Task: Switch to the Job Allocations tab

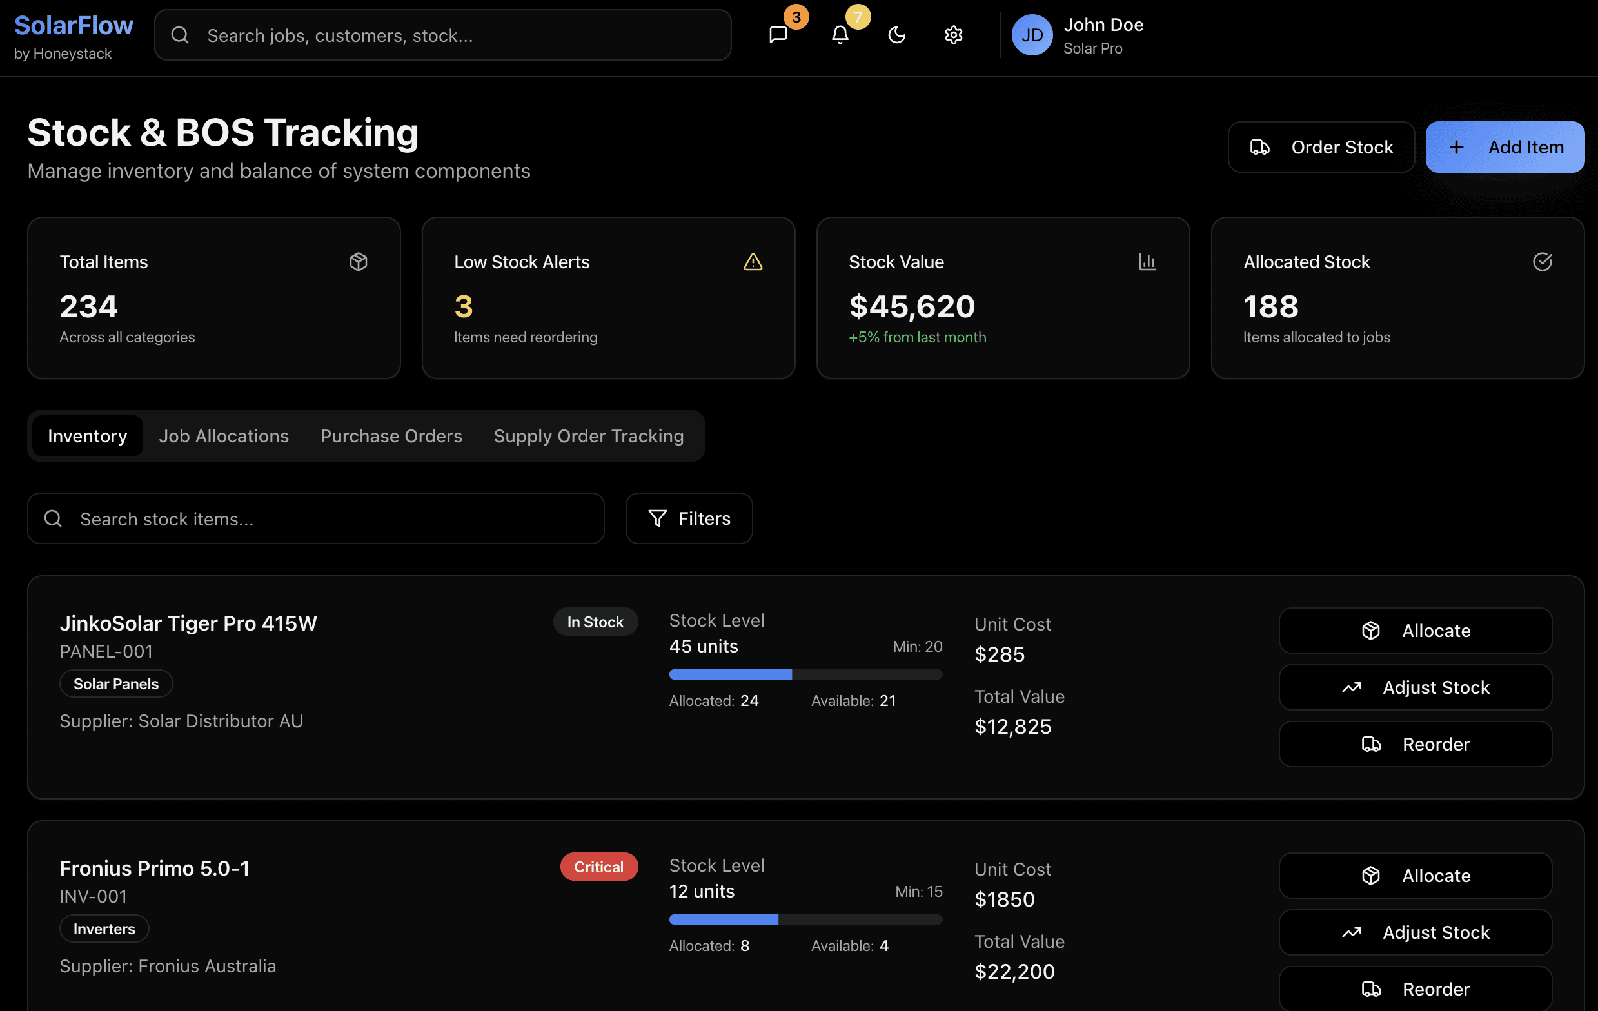Action: click(224, 436)
